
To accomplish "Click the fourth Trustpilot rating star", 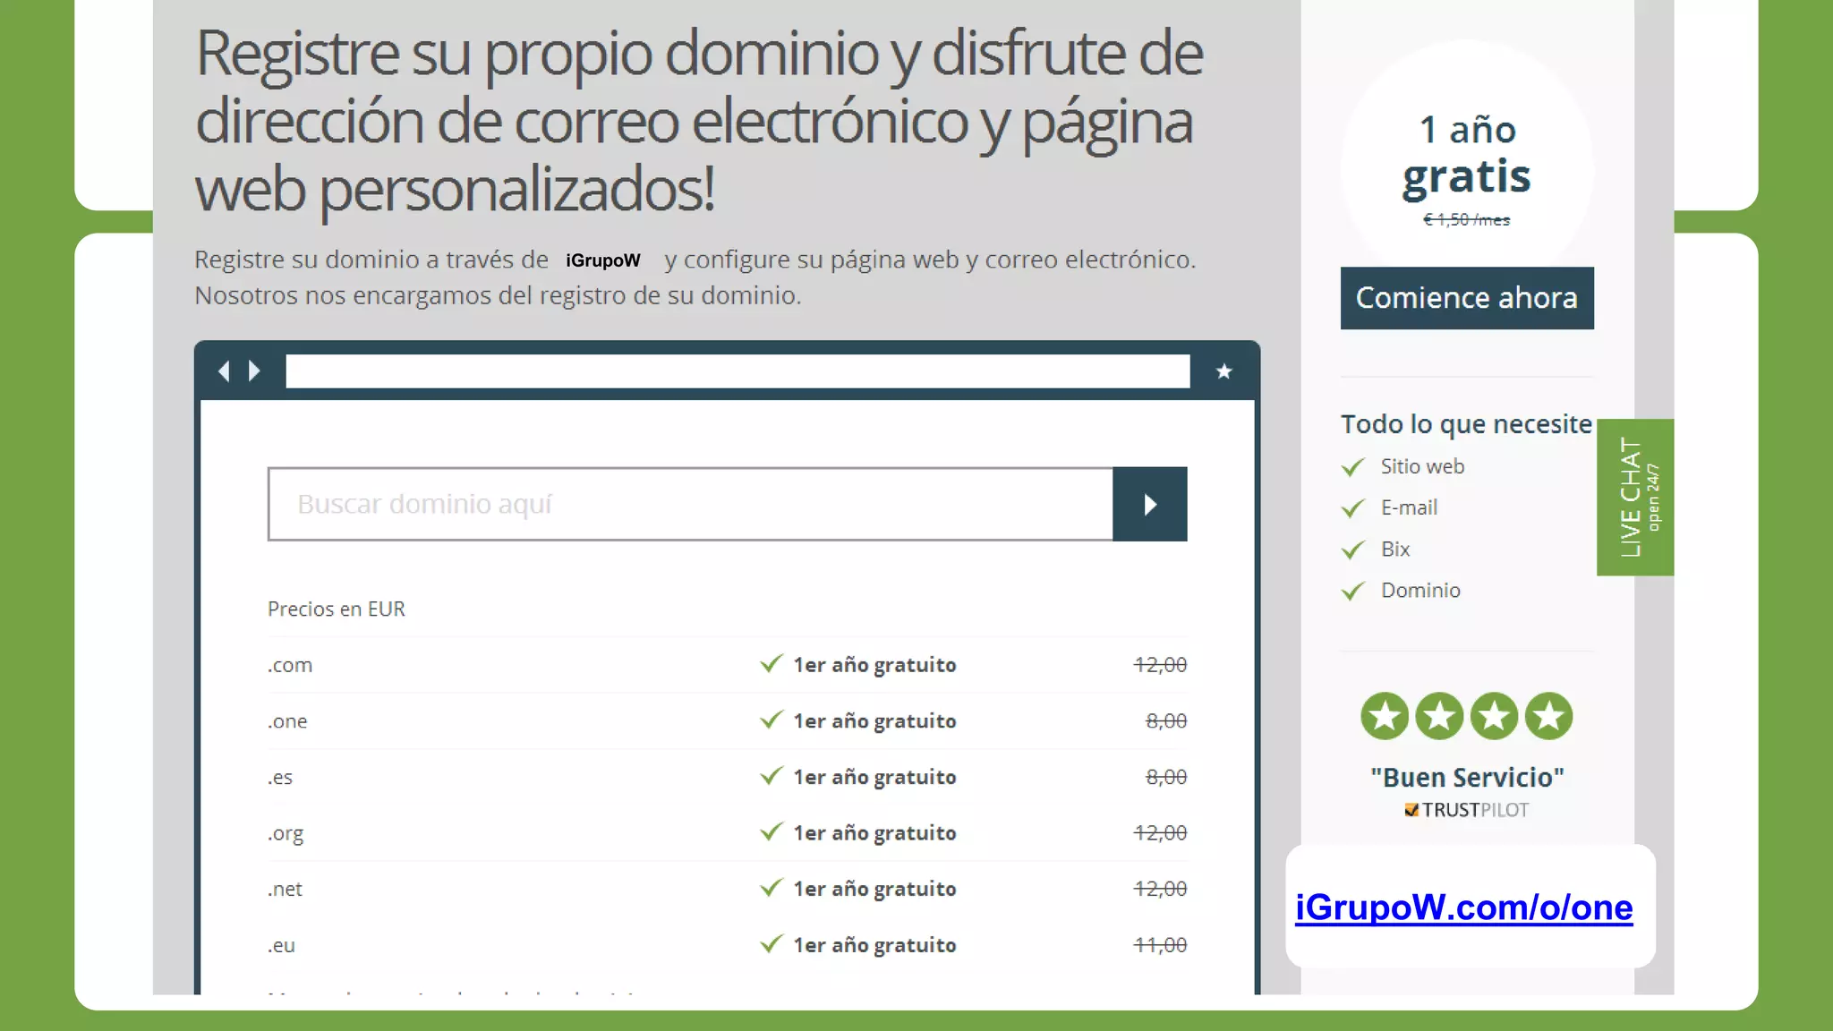I will coord(1548,716).
